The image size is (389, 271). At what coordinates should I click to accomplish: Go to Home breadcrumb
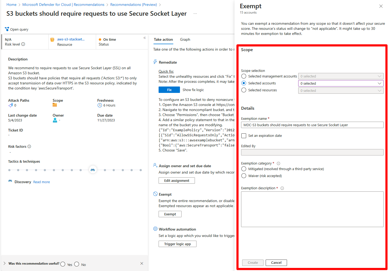(11, 5)
